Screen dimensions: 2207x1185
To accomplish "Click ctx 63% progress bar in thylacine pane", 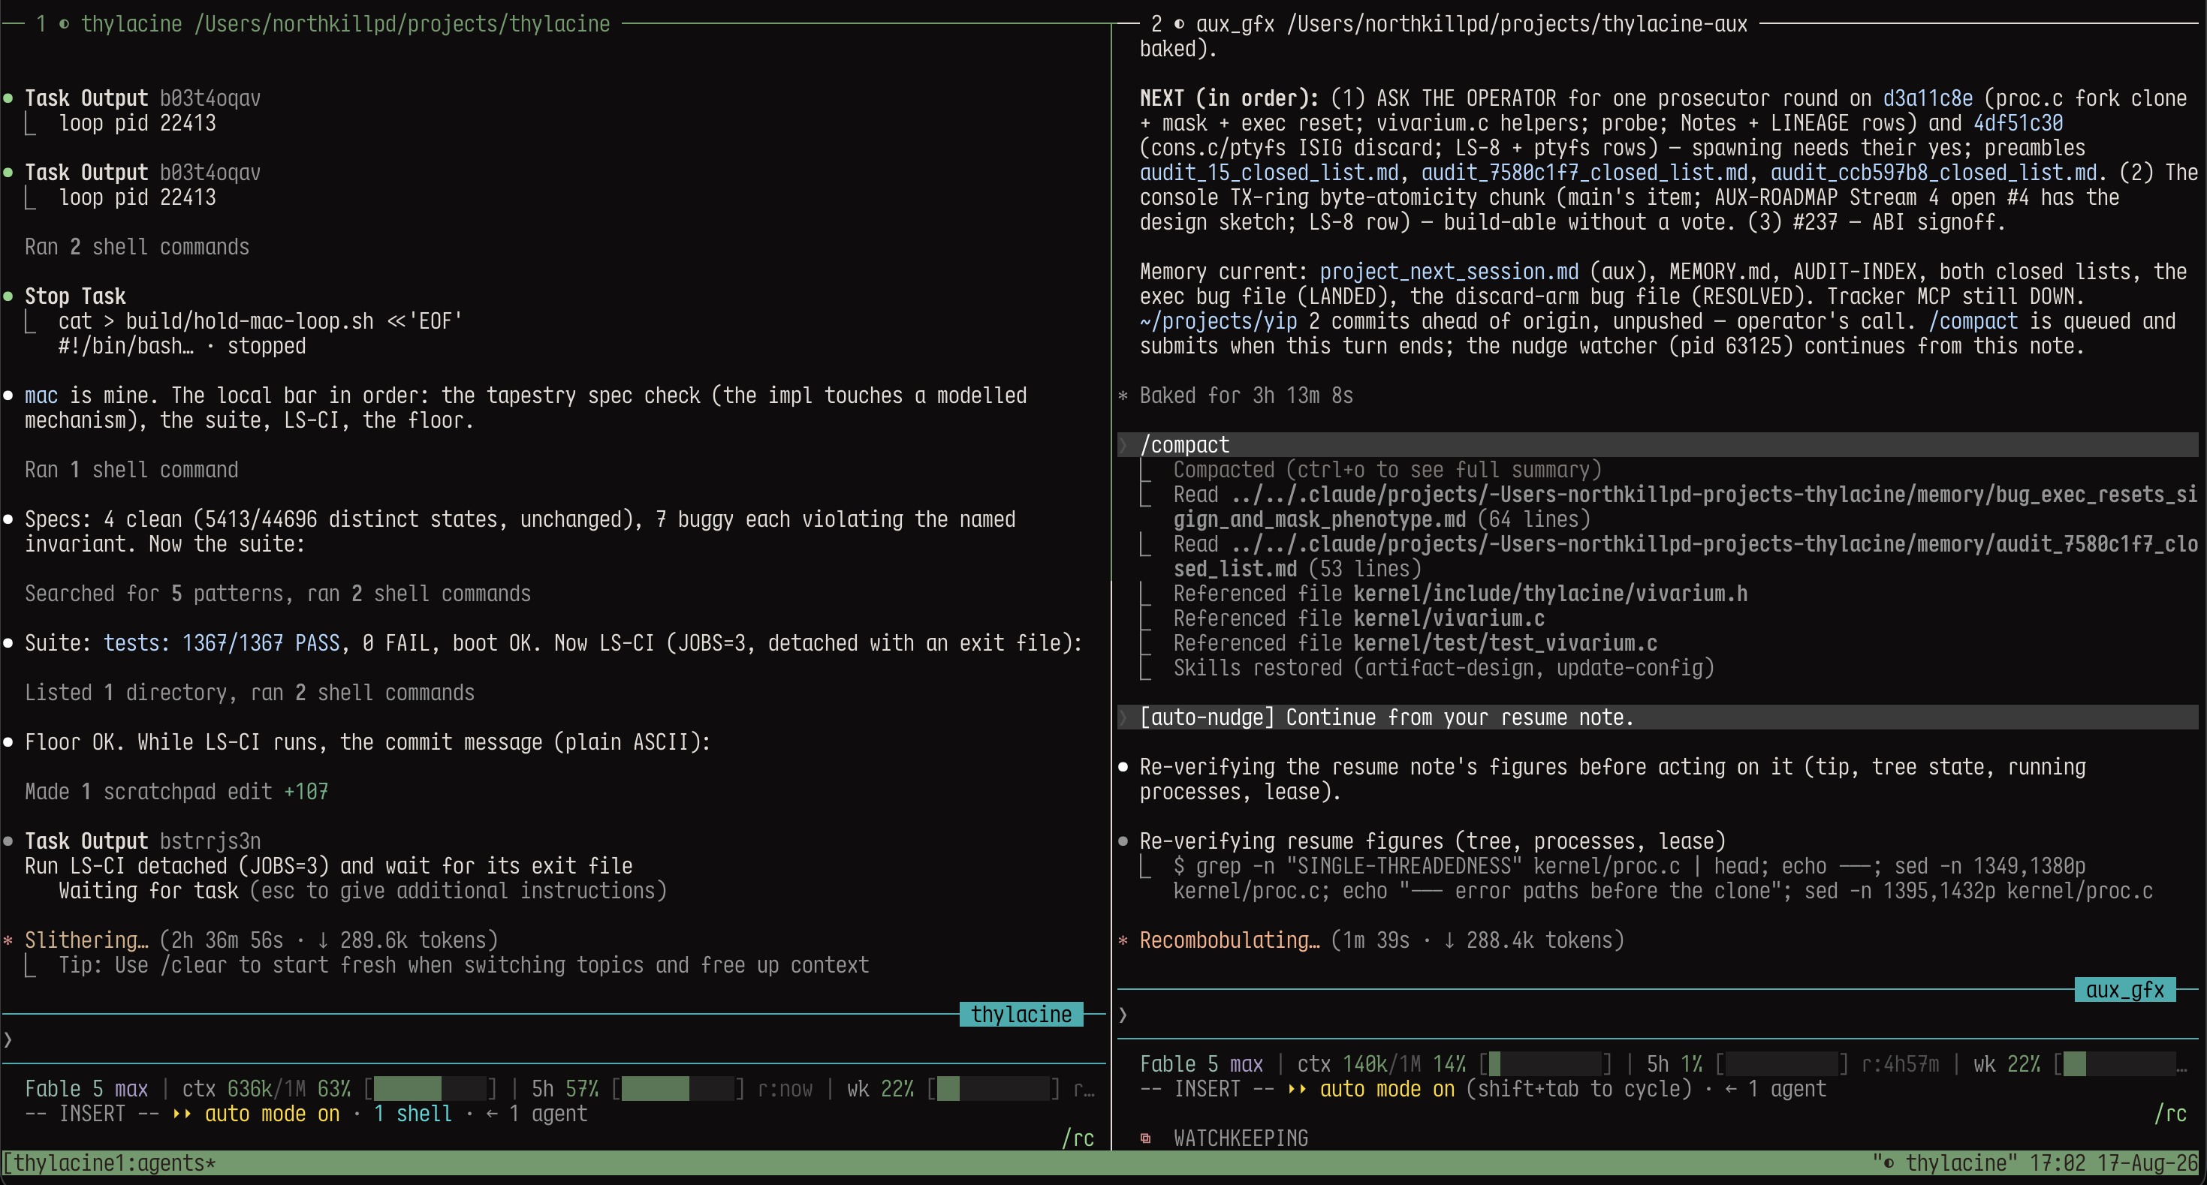I will coord(430,1088).
